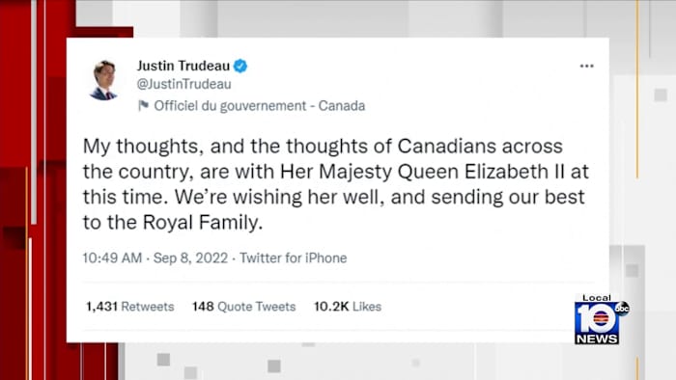The image size is (676, 380).
Task: View the 10.2K Likes list
Action: pyautogui.click(x=348, y=307)
